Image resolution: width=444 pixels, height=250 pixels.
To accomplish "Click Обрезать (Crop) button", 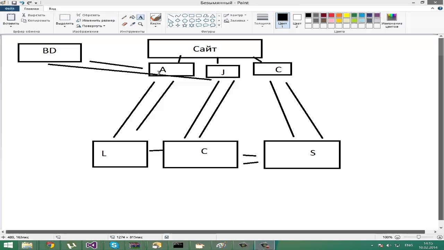I will click(x=88, y=15).
